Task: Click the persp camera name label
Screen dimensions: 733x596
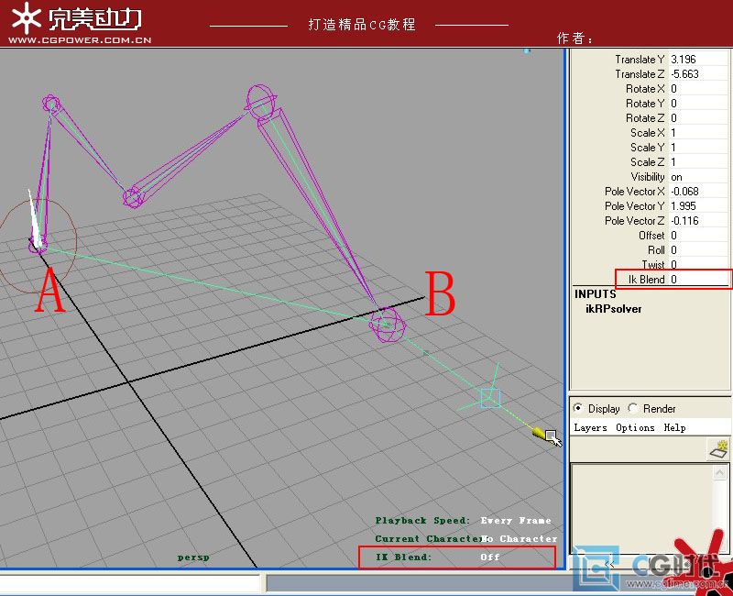Action: pyautogui.click(x=193, y=557)
